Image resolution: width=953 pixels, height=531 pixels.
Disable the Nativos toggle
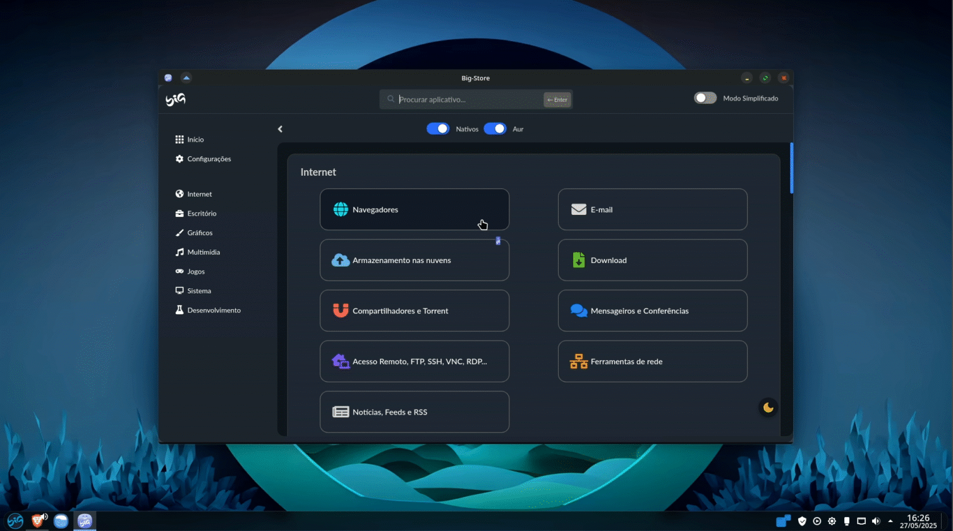point(438,128)
